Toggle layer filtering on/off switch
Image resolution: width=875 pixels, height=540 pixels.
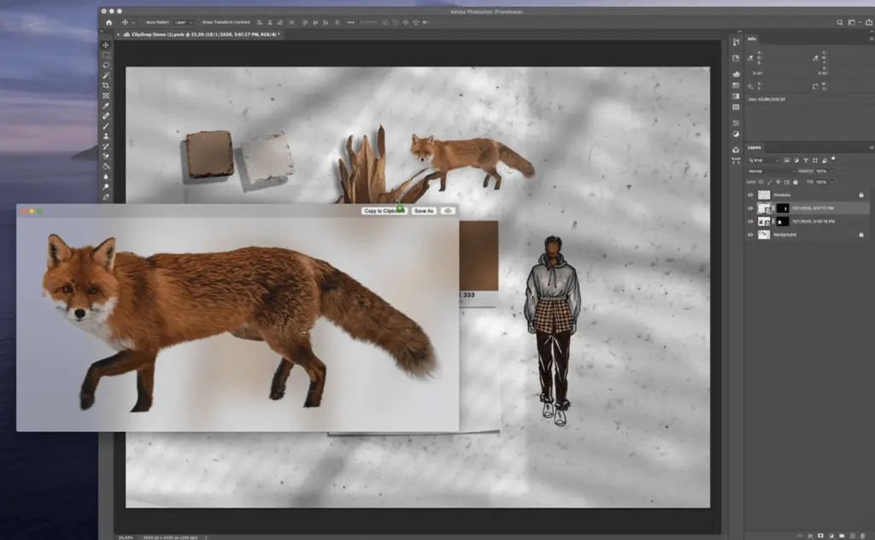click(x=833, y=159)
